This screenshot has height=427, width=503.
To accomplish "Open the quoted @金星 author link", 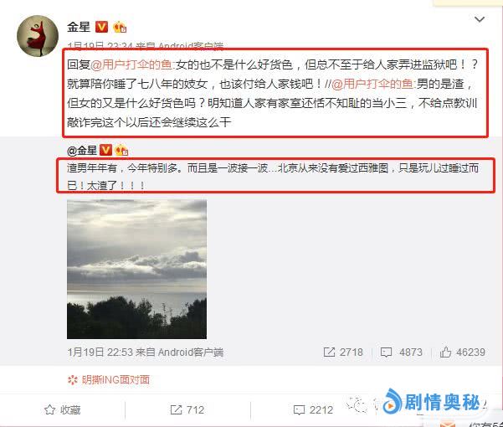I will click(82, 150).
